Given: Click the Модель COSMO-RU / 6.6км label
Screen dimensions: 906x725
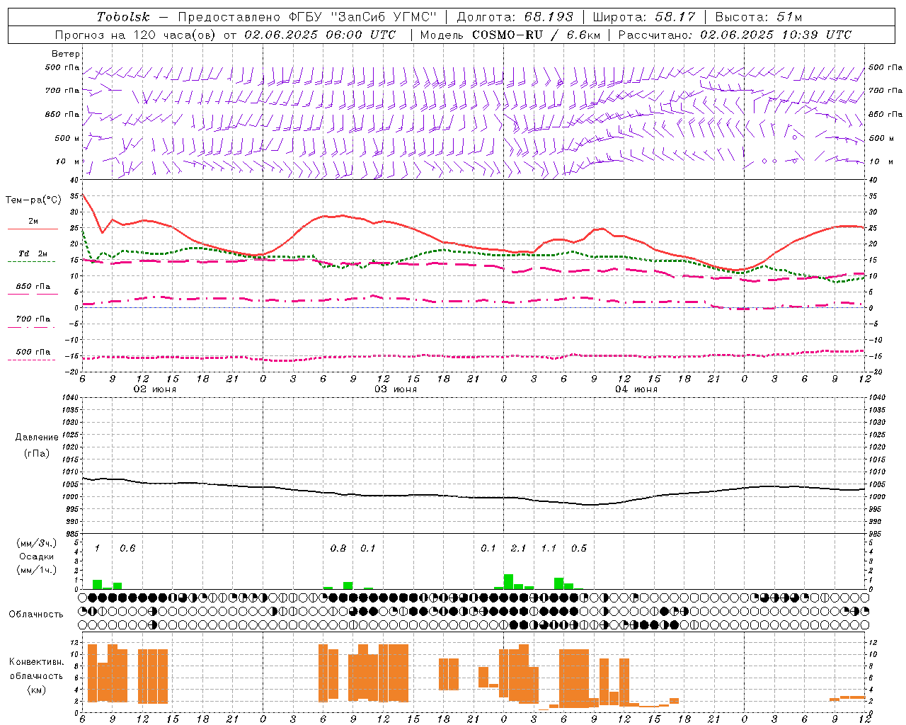Looking at the screenshot, I should tap(510, 35).
